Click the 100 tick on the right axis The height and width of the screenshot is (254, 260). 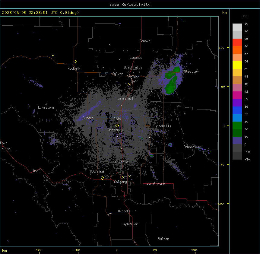click(221, 48)
